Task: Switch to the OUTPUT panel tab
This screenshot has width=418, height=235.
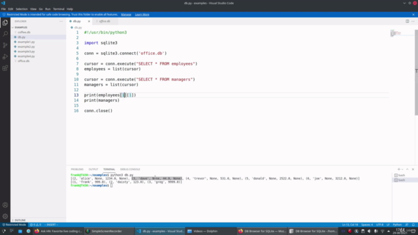Action: tap(93, 169)
